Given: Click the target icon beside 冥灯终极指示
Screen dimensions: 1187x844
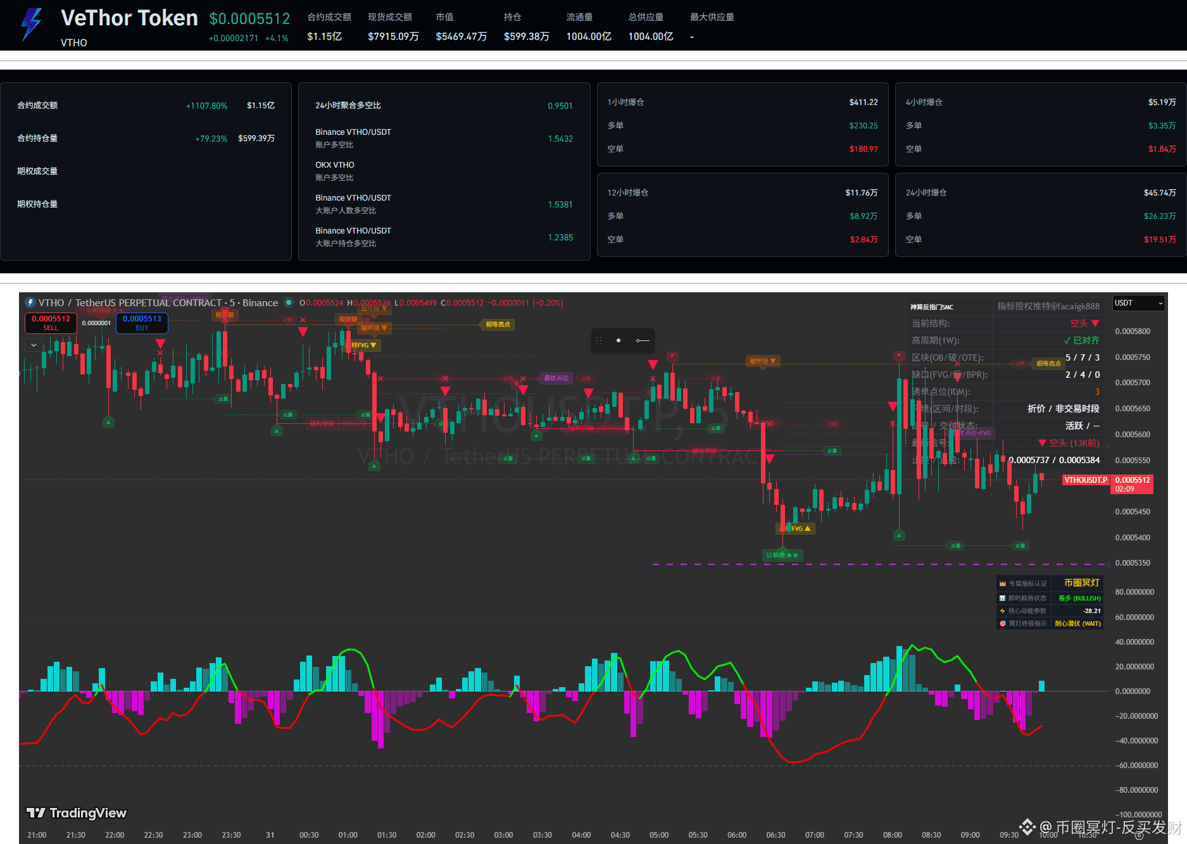Looking at the screenshot, I should pyautogui.click(x=1002, y=623).
